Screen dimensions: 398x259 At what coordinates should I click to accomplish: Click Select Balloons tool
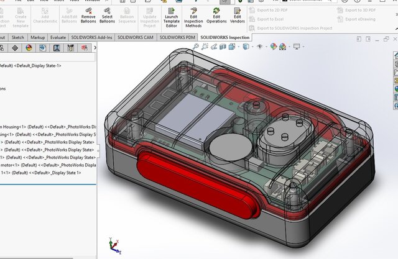pos(107,11)
